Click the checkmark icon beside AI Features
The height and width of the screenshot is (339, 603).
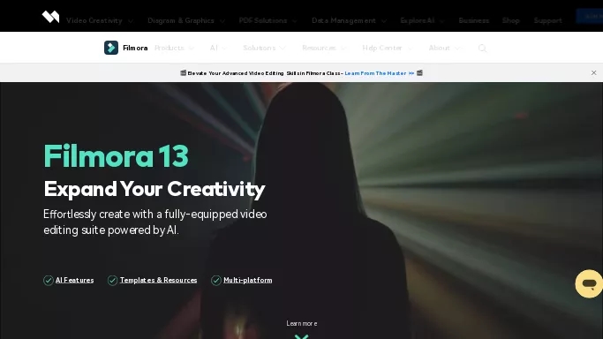click(48, 280)
